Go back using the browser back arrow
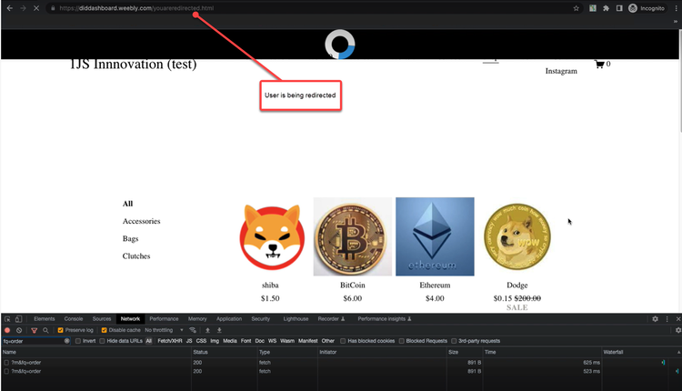The image size is (682, 391). 10,8
